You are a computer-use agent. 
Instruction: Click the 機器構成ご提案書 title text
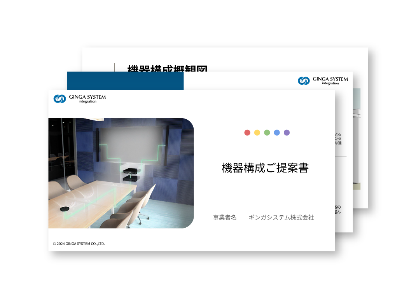coord(265,168)
